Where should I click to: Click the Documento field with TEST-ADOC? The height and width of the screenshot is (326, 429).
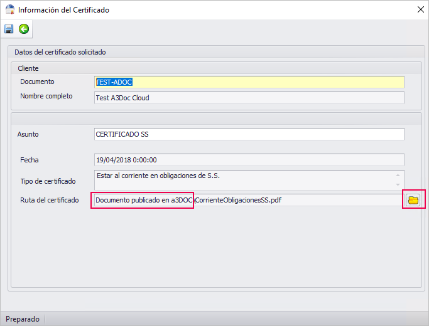coord(249,82)
